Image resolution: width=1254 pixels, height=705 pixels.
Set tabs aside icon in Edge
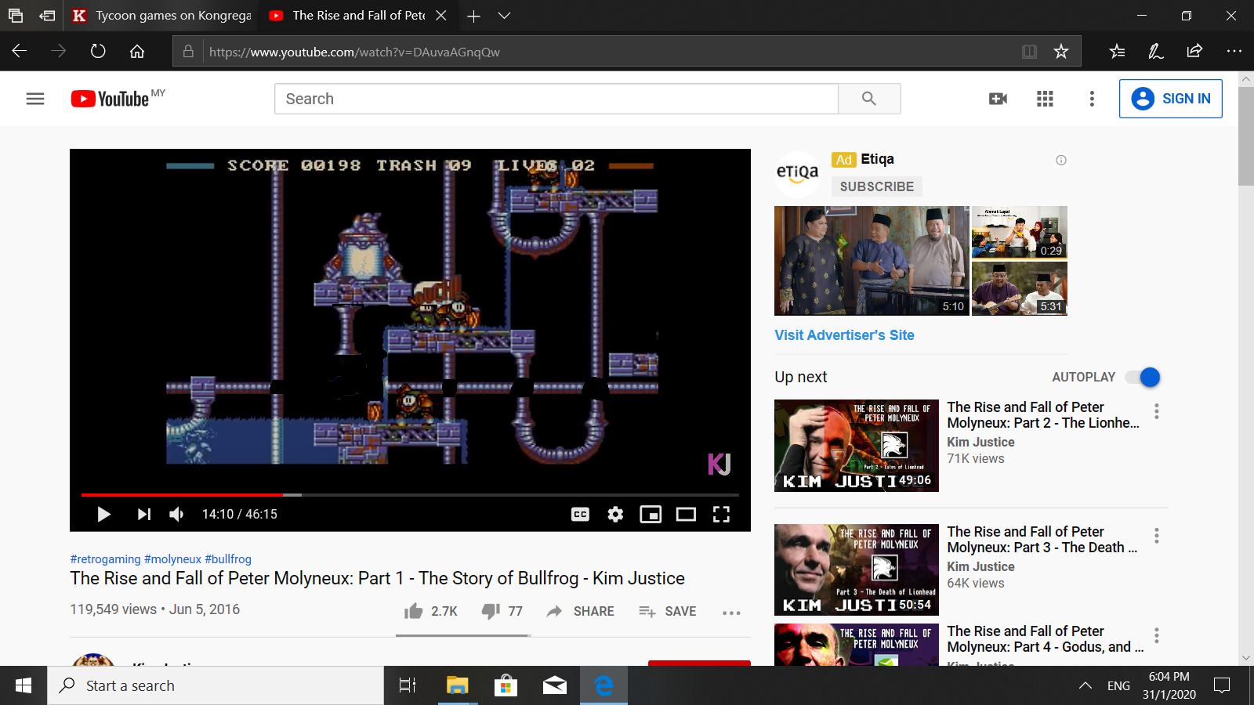[48, 16]
